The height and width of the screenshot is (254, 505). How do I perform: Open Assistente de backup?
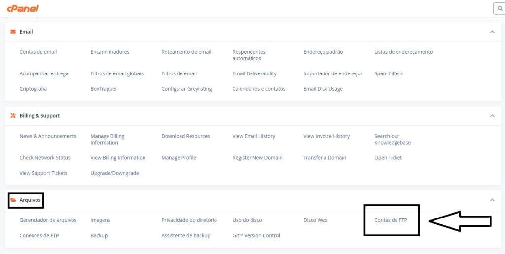[185, 236]
